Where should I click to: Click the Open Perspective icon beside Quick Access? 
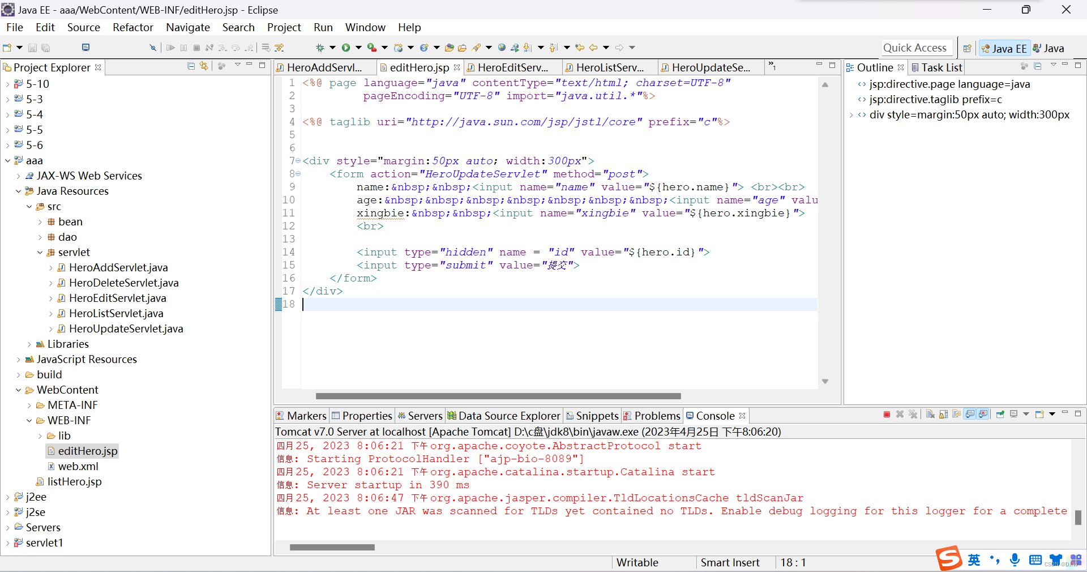tap(968, 48)
